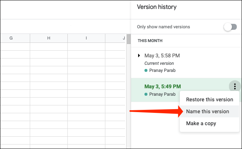Choose Restore this version from menu

209,99
